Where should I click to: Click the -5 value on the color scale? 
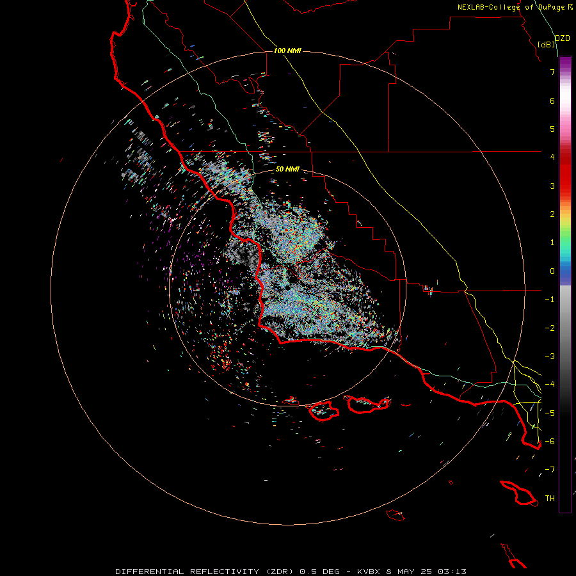pyautogui.click(x=550, y=413)
